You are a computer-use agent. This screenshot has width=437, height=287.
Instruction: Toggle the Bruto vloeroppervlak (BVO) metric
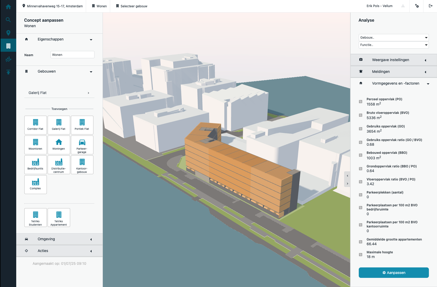(361, 115)
